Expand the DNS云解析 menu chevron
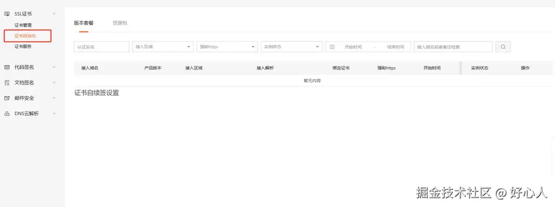Image resolution: width=555 pixels, height=207 pixels. pos(54,114)
